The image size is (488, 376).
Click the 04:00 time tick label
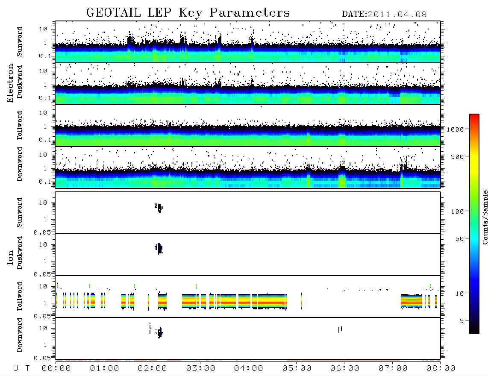(x=249, y=368)
